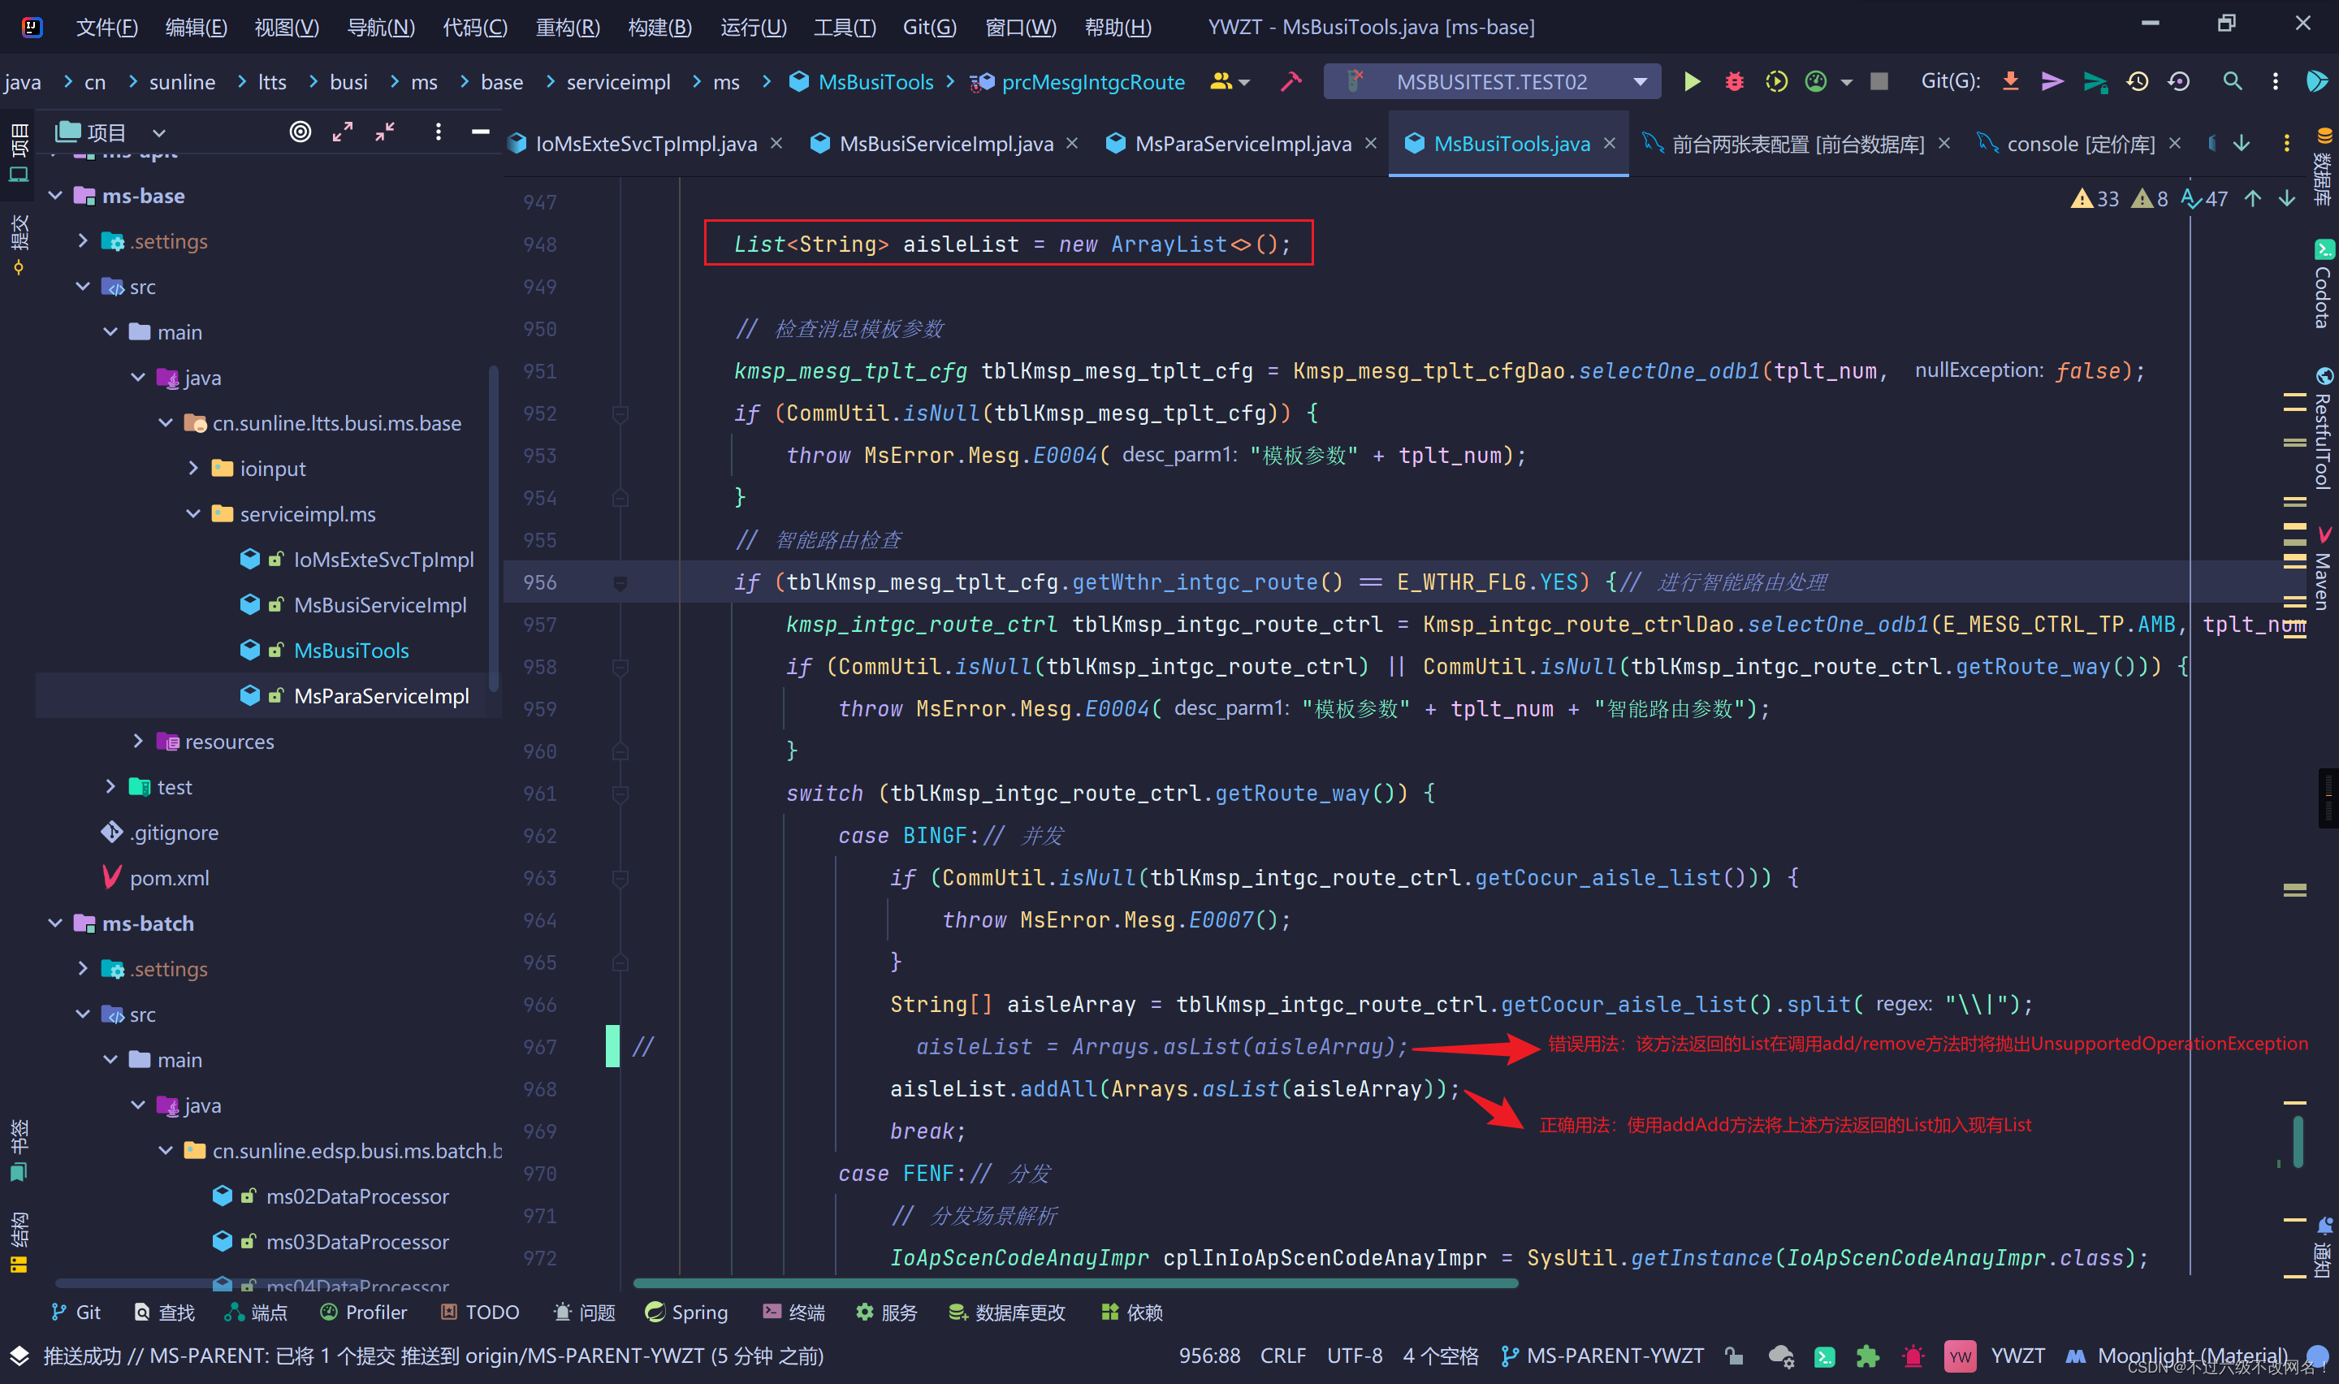Click project tree vertical scrollbar
2339x1384 pixels.
coord(493,527)
